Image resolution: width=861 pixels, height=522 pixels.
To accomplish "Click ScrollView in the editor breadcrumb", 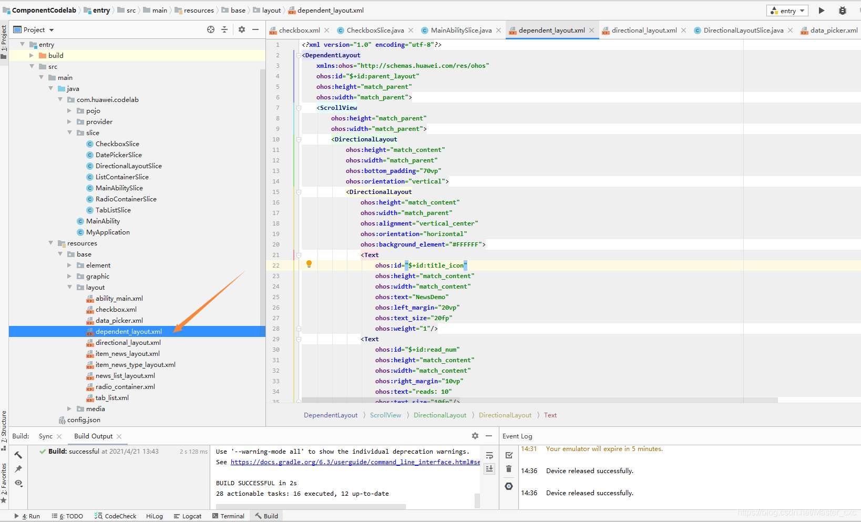I will pos(385,415).
